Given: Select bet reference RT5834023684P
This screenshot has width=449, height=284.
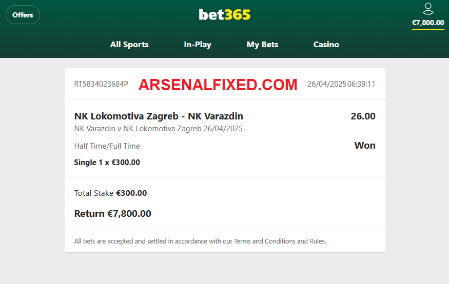Looking at the screenshot, I should [101, 84].
